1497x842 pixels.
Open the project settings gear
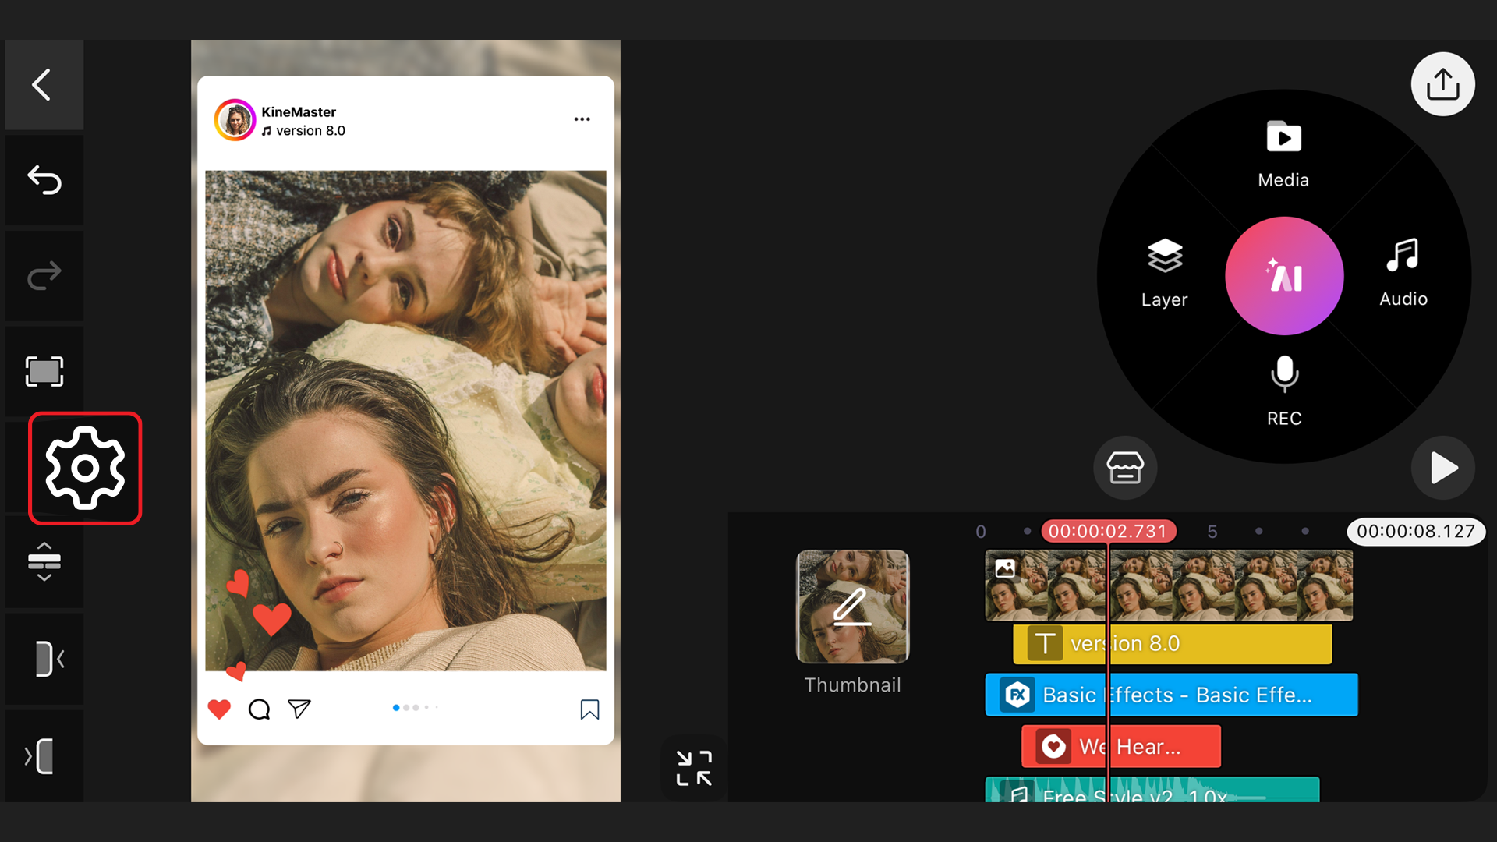[x=84, y=468]
